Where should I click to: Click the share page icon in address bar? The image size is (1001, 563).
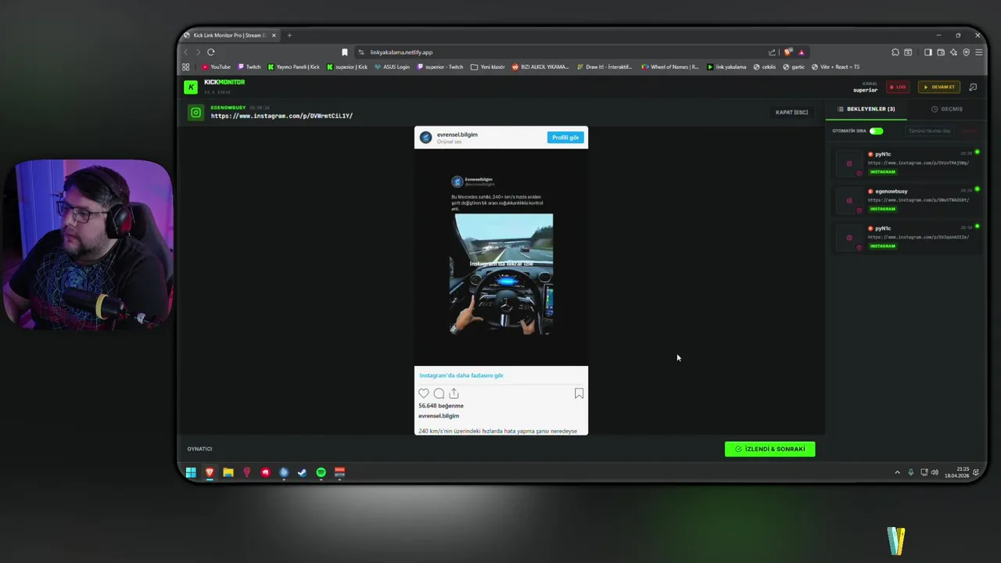click(x=772, y=52)
